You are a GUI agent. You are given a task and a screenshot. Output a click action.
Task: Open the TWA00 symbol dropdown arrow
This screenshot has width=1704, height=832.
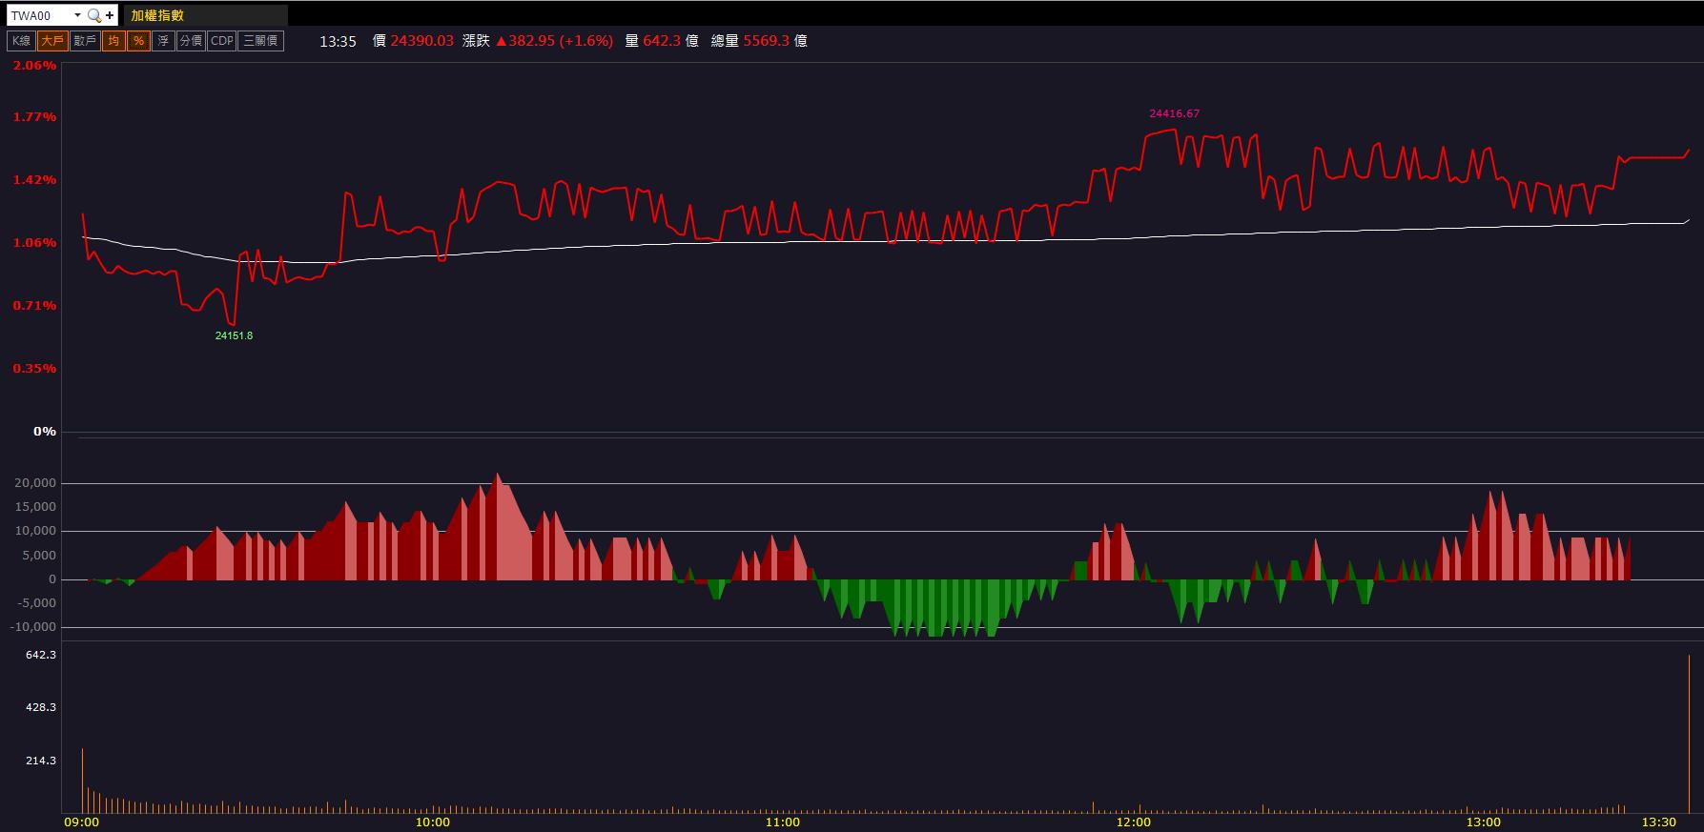pos(77,15)
